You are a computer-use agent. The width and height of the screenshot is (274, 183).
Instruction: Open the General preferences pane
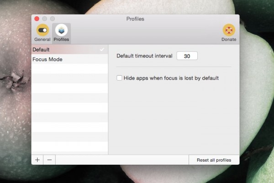pos(42,33)
